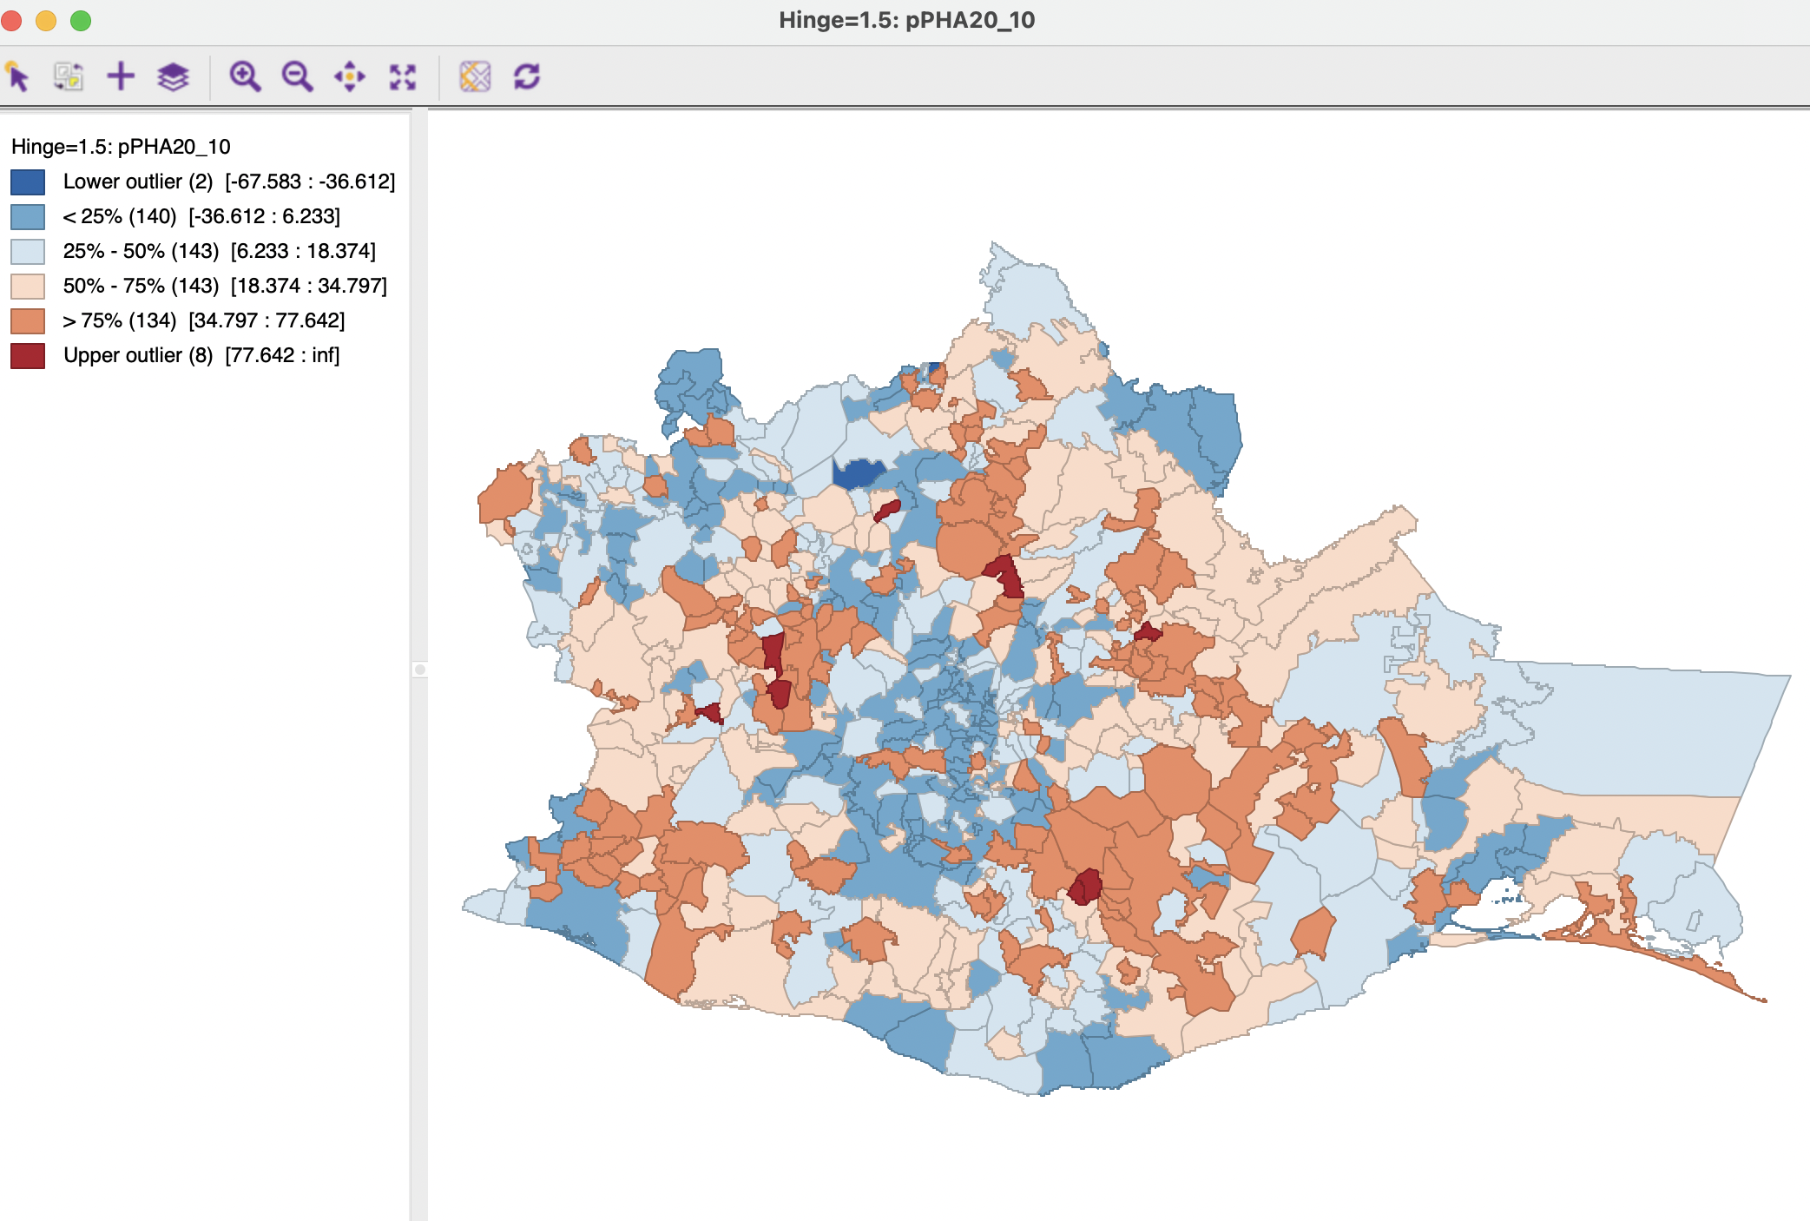Open the map layer settings stack icon

pos(173,76)
